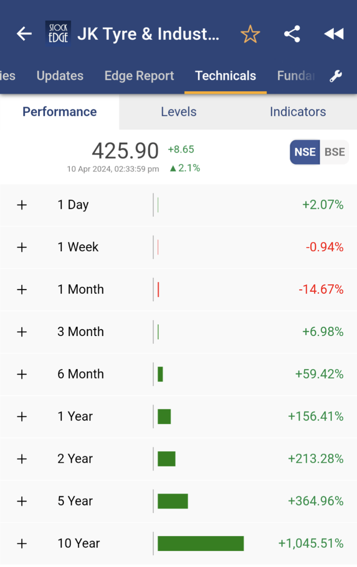357x567 pixels.
Task: Tap the JK Tyre & Industries title
Action: pos(148,34)
